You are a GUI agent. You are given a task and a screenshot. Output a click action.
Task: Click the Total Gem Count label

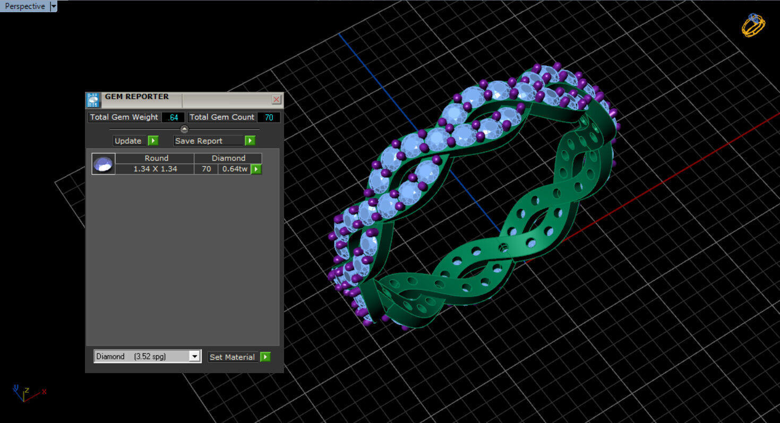click(222, 117)
